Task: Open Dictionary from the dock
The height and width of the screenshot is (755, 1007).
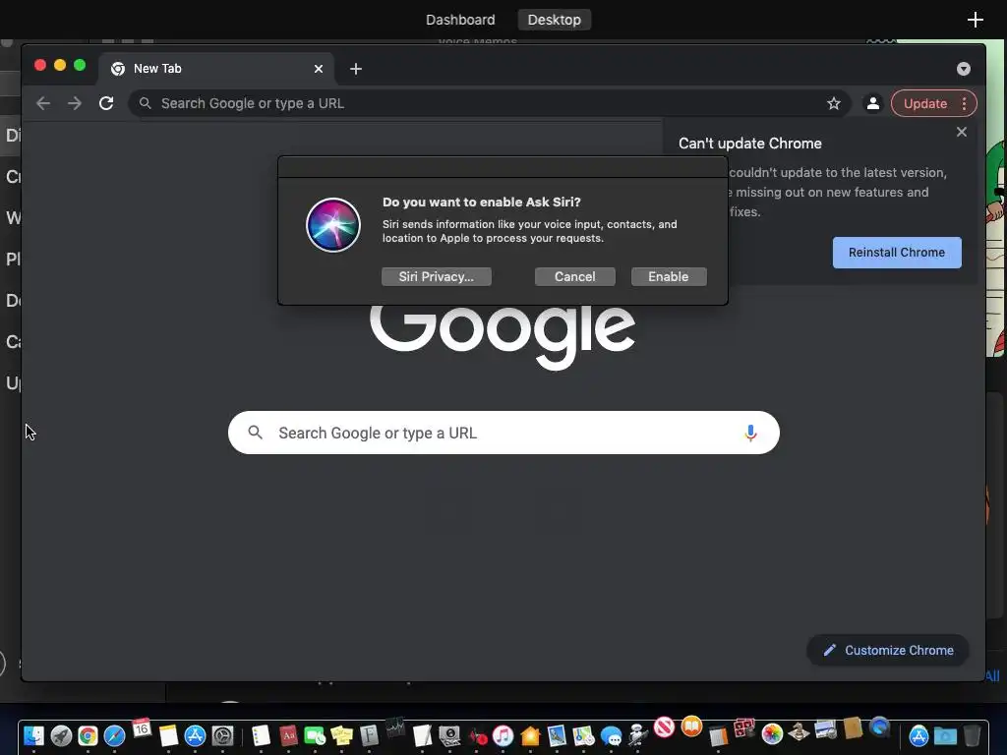Action: coord(288,735)
